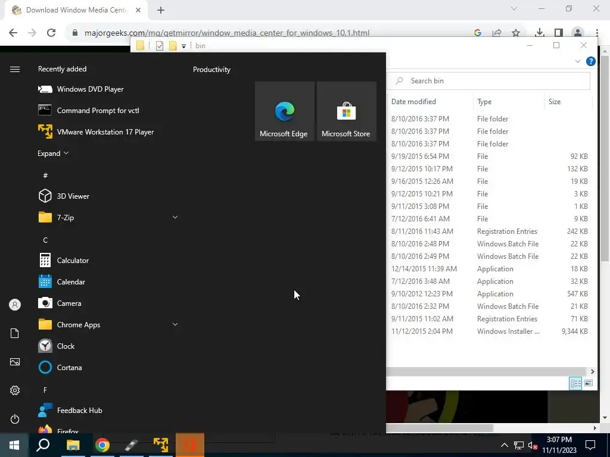Switch Explorer to details view layout
Viewport: 610px width, 457px height.
[x=576, y=383]
